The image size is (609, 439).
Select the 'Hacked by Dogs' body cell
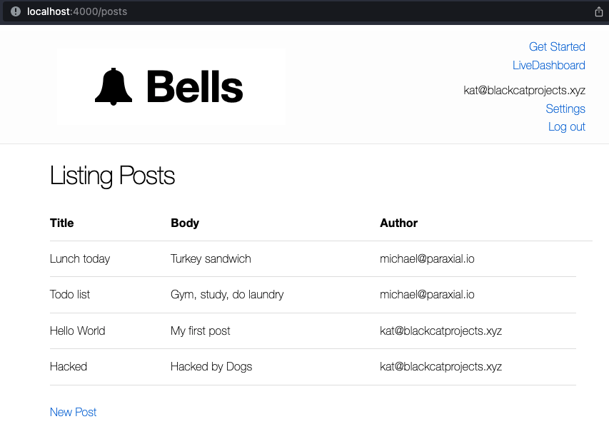pyautogui.click(x=211, y=367)
